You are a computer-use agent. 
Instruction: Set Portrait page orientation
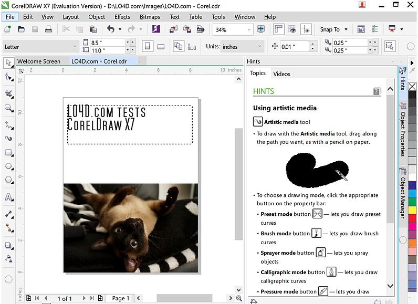pos(148,47)
